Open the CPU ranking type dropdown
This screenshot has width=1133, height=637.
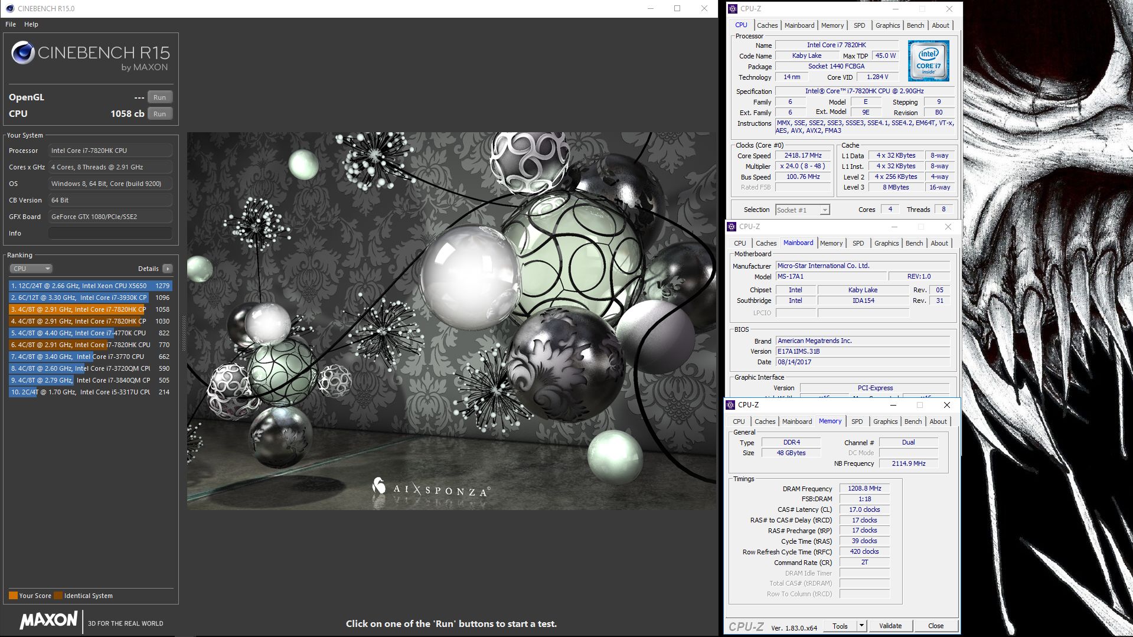click(x=31, y=268)
